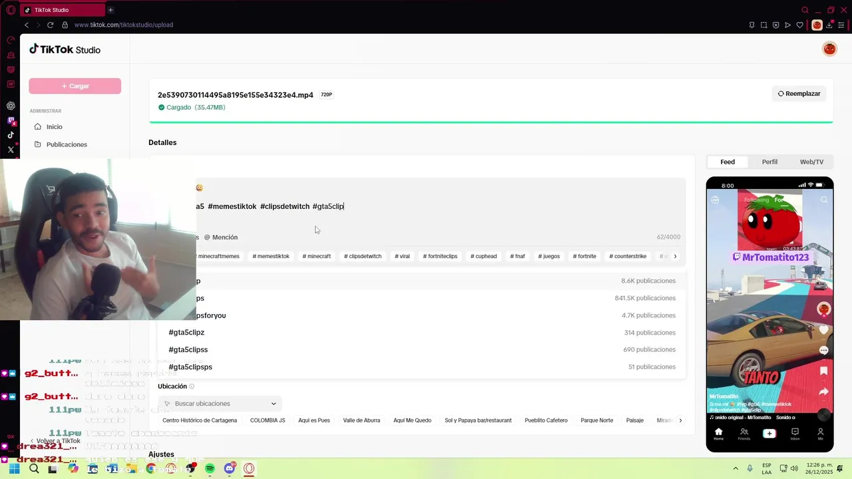
Task: Open Discord from the taskbar
Action: [230, 468]
